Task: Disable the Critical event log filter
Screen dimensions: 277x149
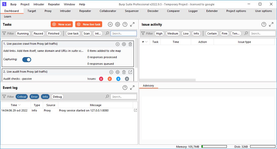Action: 22,97
